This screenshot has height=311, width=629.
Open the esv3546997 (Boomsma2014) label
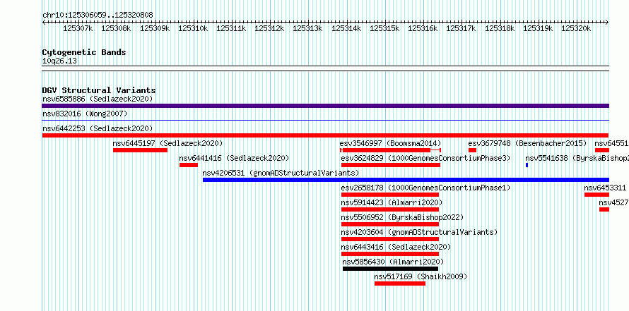(x=390, y=143)
